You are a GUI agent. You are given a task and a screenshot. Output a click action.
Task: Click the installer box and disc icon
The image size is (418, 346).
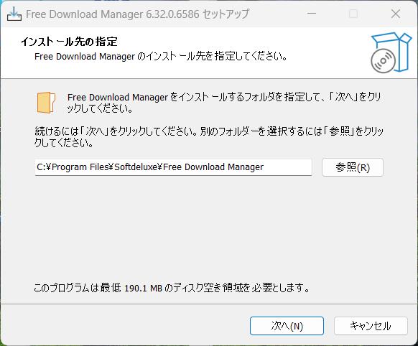point(391,52)
